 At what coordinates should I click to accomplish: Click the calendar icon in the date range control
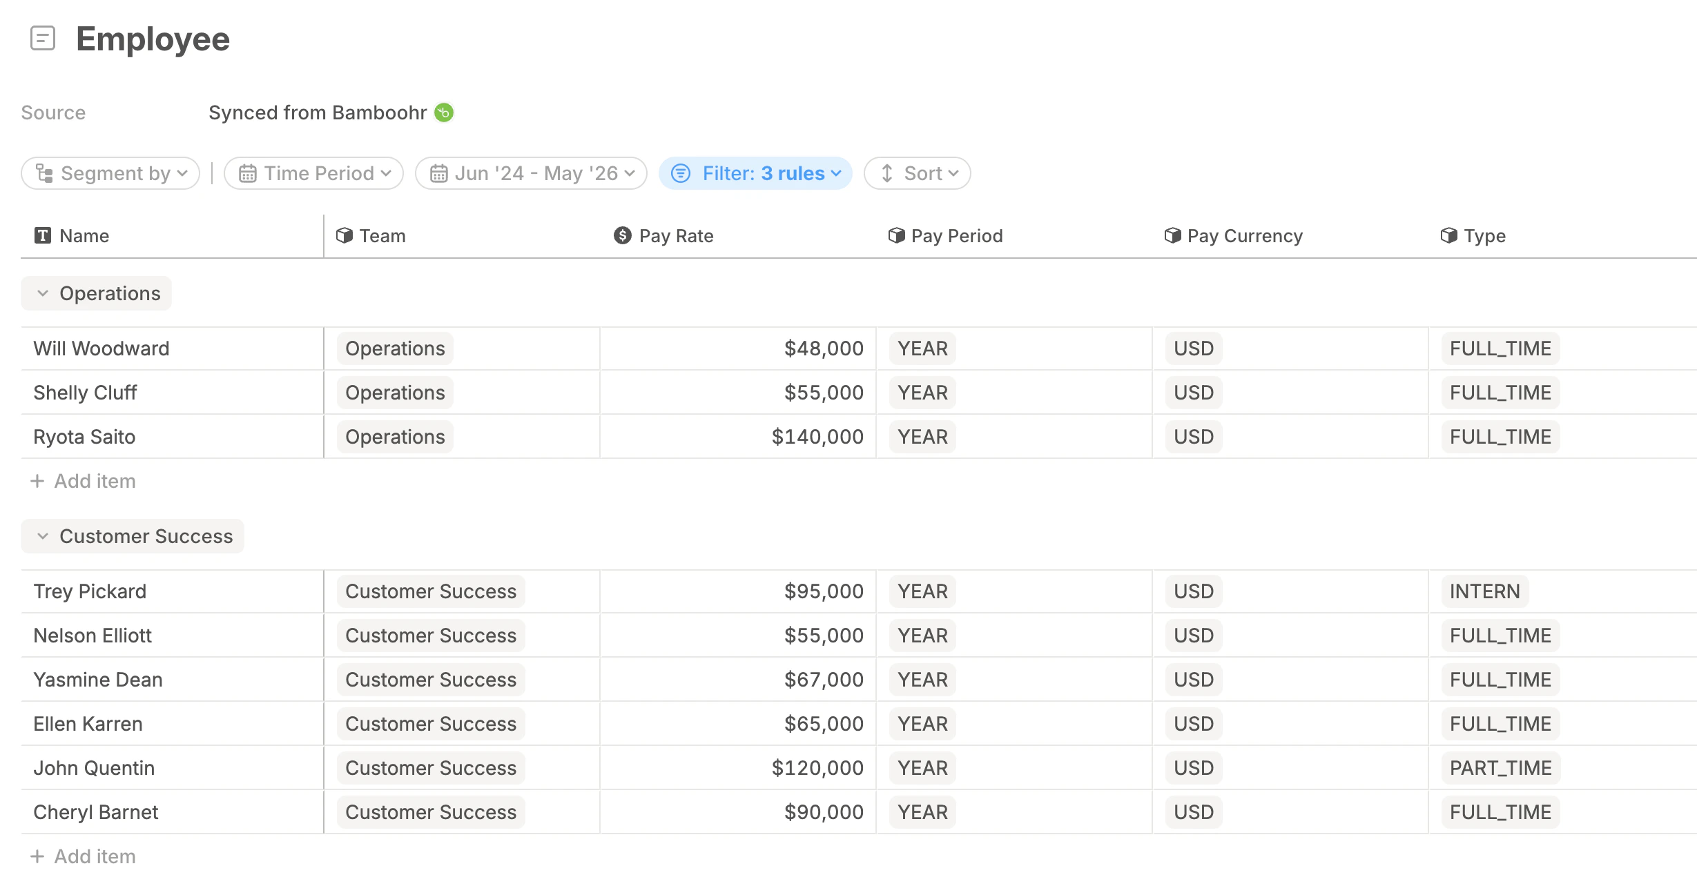(x=440, y=173)
